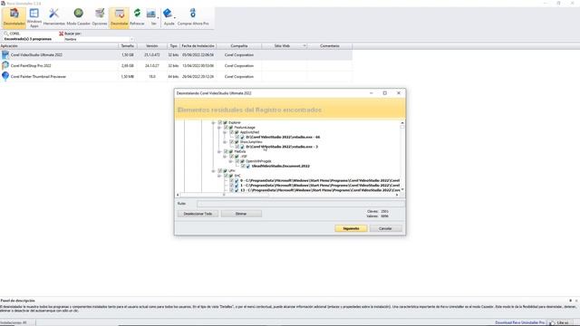Sort list by Aplicación column

click(x=59, y=46)
